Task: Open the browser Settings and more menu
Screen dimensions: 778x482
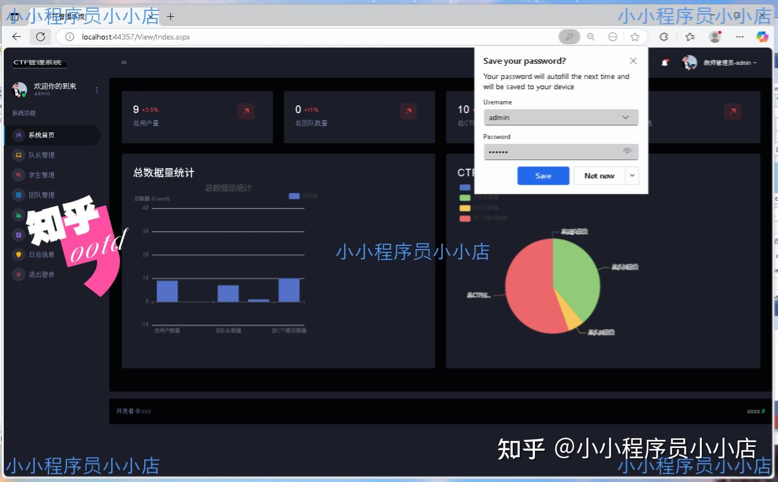Action: click(x=740, y=37)
